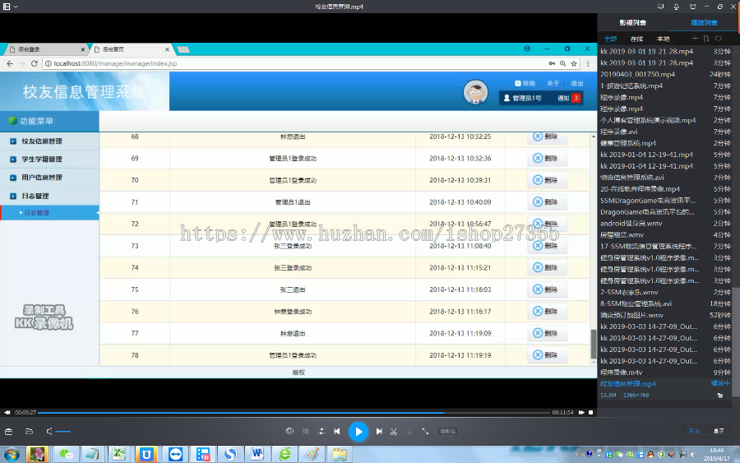Click the clear playlist file icon
The height and width of the screenshot is (463, 740).
[x=706, y=38]
